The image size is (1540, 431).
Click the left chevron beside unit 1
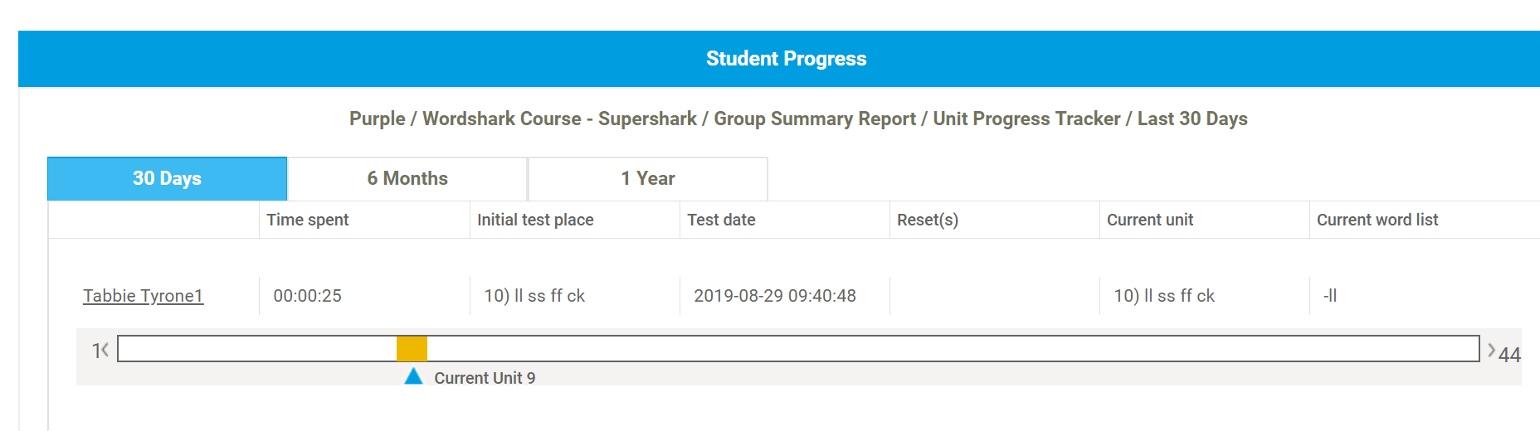pos(105,351)
